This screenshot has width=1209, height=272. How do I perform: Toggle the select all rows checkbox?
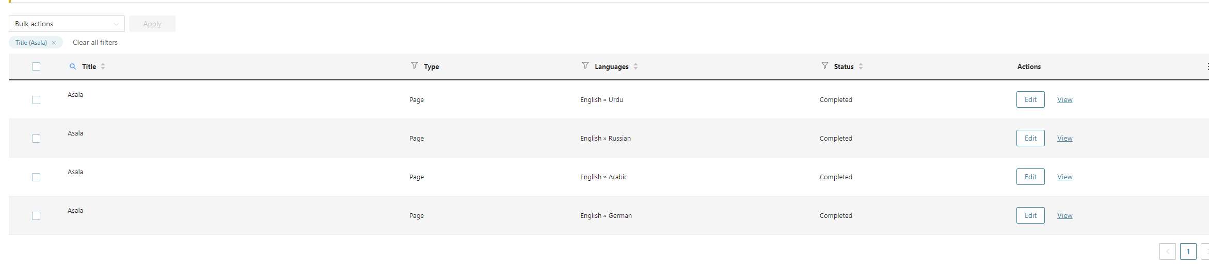[36, 66]
